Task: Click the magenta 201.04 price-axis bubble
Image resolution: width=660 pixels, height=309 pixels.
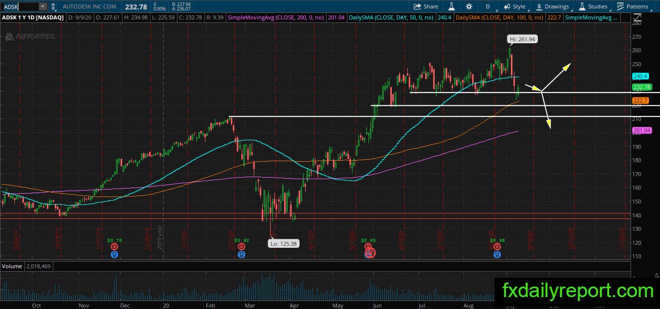Action: [642, 130]
